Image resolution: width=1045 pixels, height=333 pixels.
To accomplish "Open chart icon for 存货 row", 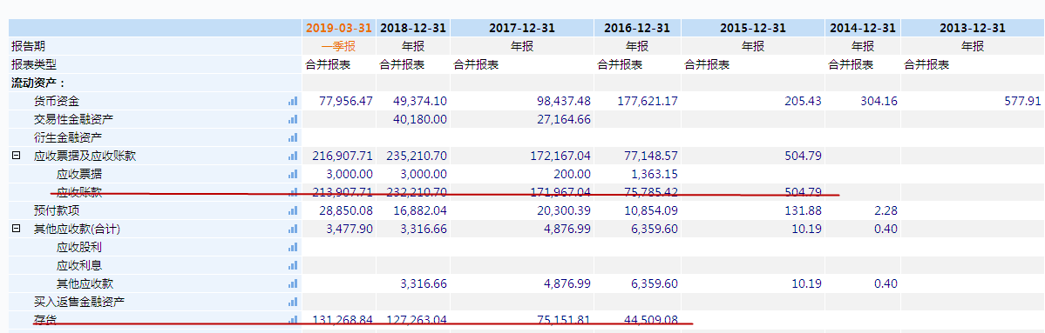I will point(293,320).
